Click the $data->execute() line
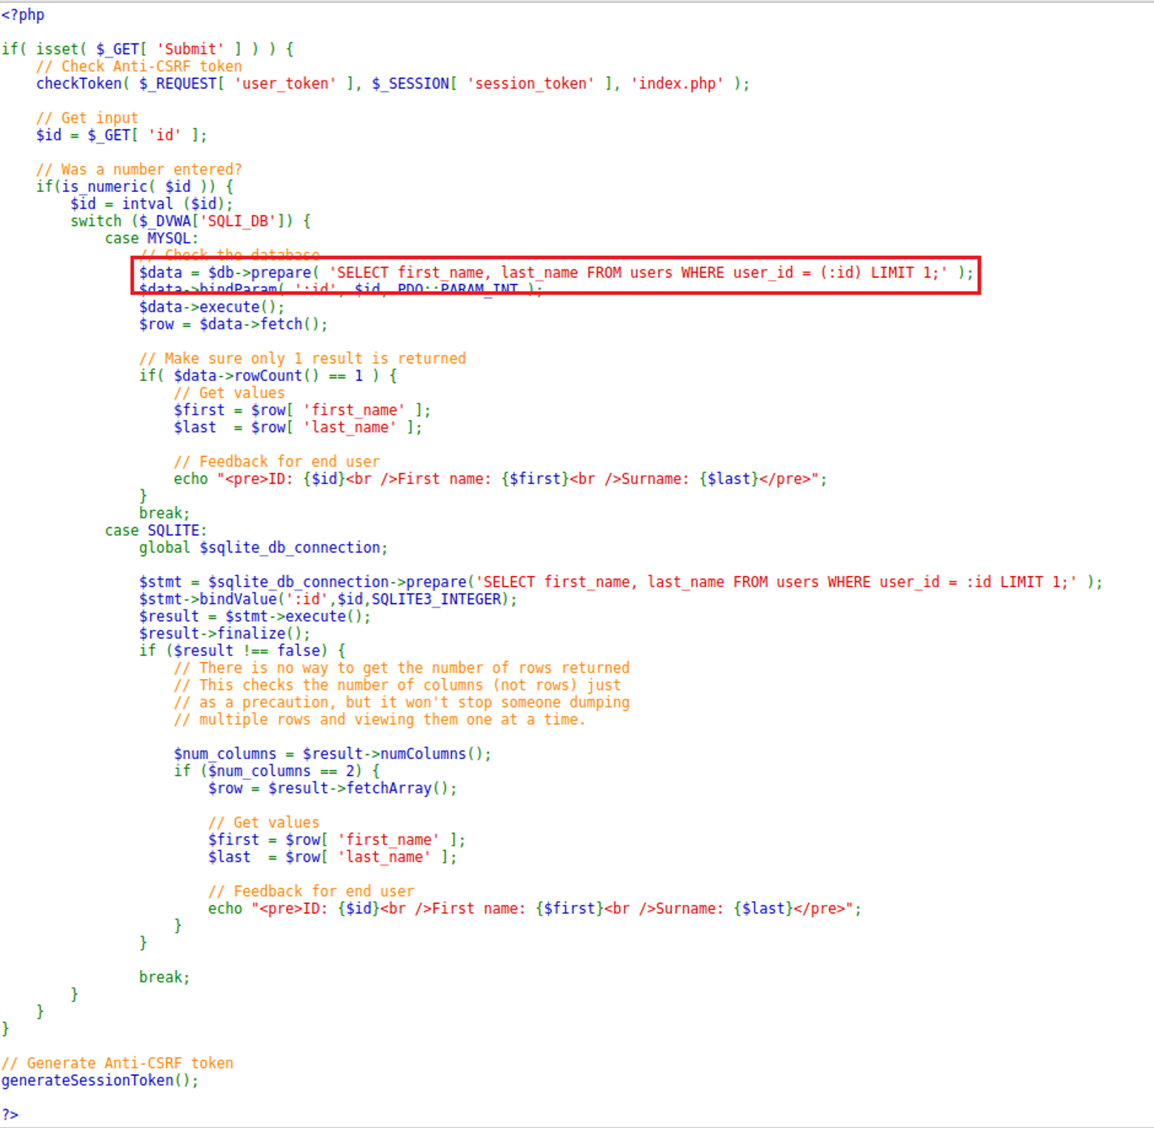 (212, 307)
